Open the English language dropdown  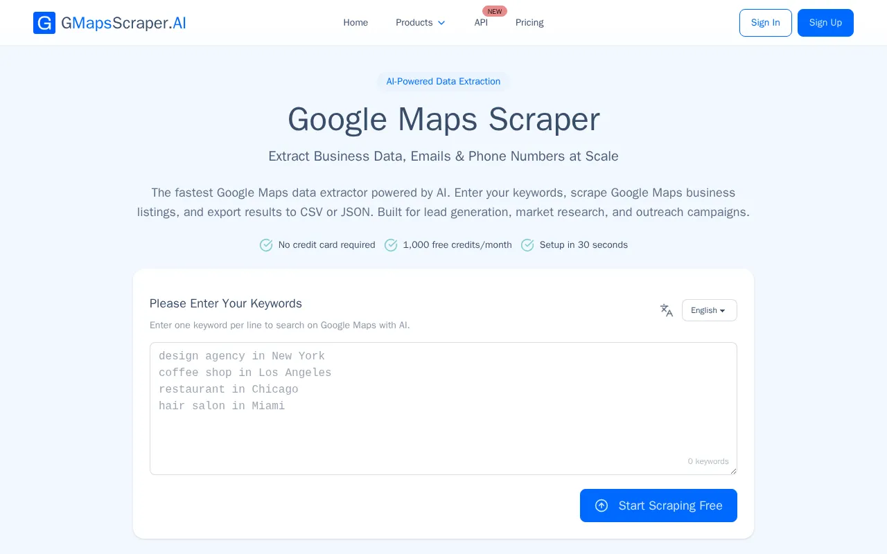click(710, 310)
